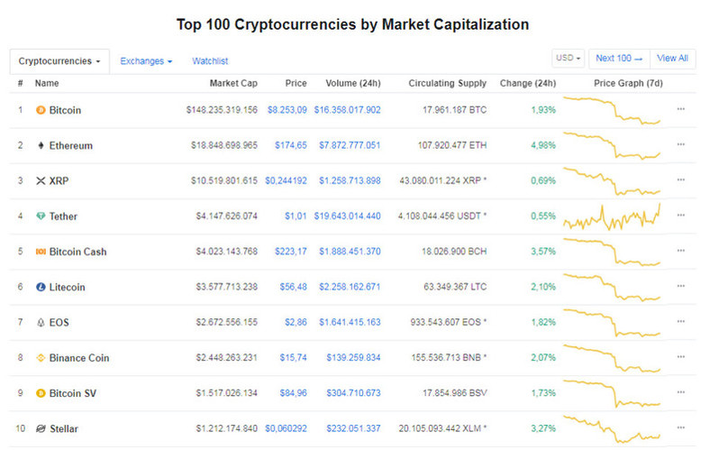Screen dimensions: 719x450
Task: Click the View All button
Action: (672, 59)
